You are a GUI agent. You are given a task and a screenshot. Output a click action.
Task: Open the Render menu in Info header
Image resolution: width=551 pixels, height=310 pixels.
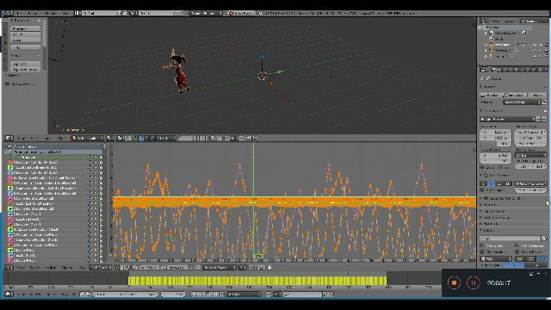[33, 14]
